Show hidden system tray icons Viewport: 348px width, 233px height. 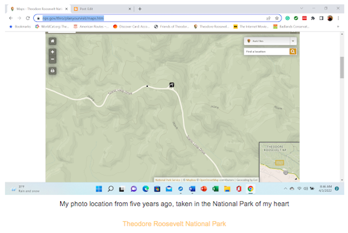pos(285,189)
